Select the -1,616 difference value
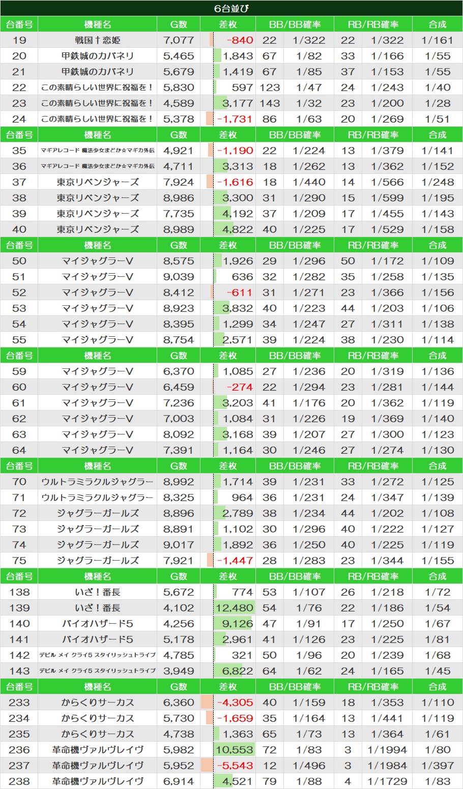This screenshot has width=463, height=789. point(235,182)
